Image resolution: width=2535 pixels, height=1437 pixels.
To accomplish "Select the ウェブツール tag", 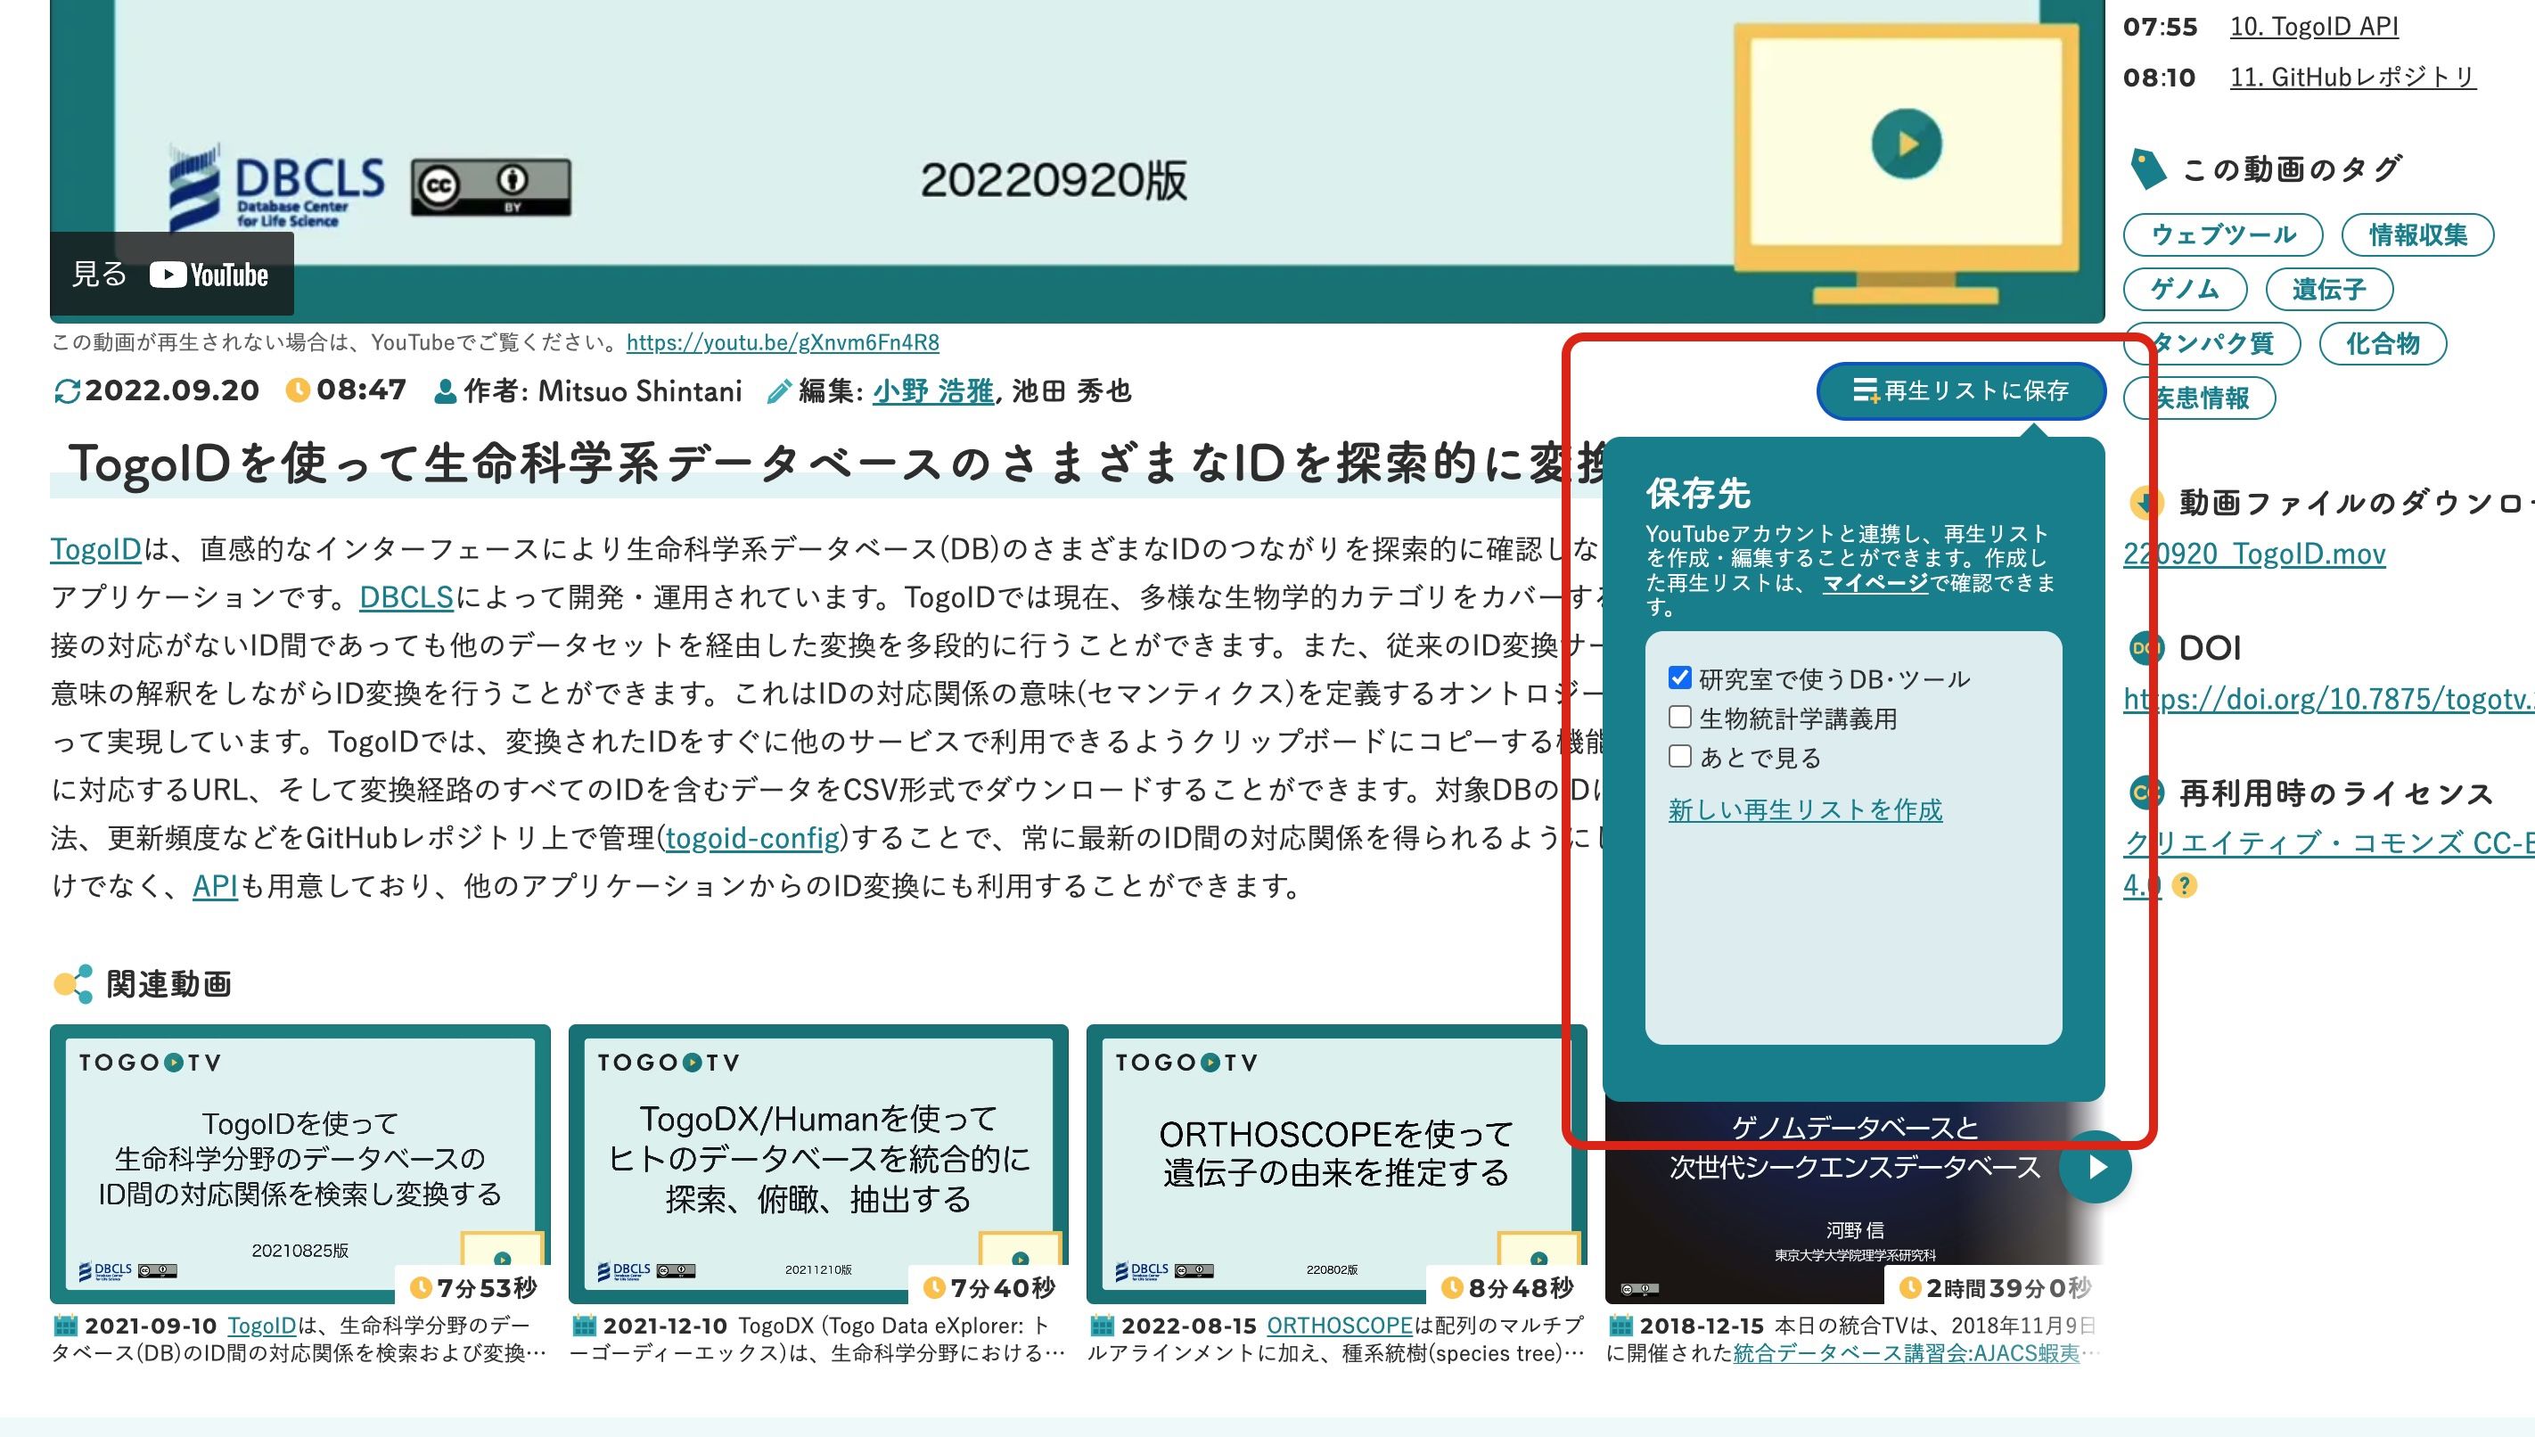I will [2222, 235].
